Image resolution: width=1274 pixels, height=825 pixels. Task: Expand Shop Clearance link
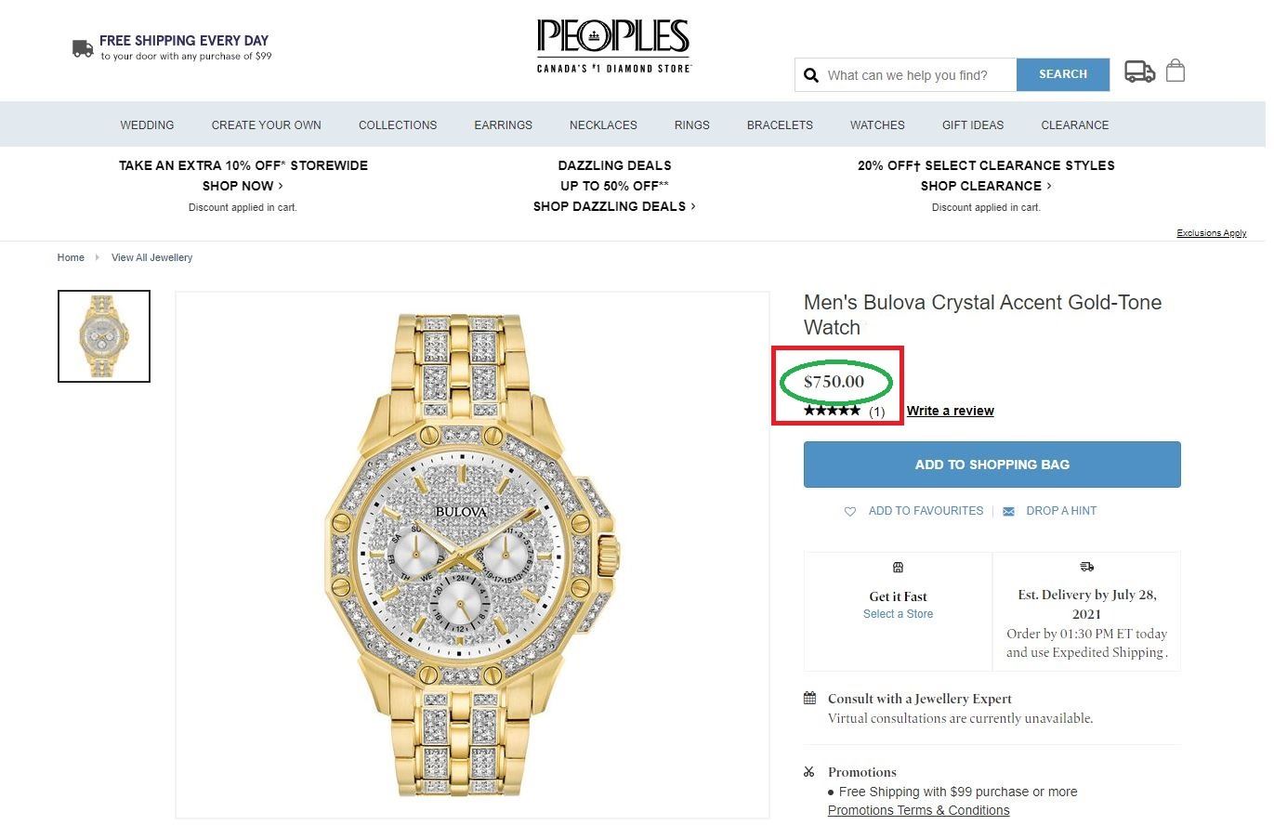[986, 186]
